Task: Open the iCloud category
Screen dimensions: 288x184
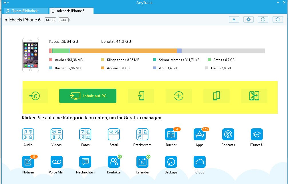Action: [x=200, y=162]
